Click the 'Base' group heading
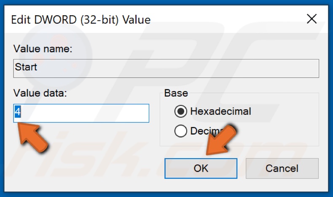This screenshot has width=333, height=197. (x=176, y=93)
